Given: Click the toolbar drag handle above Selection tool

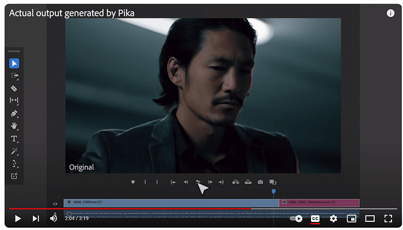Looking at the screenshot, I should [x=14, y=51].
